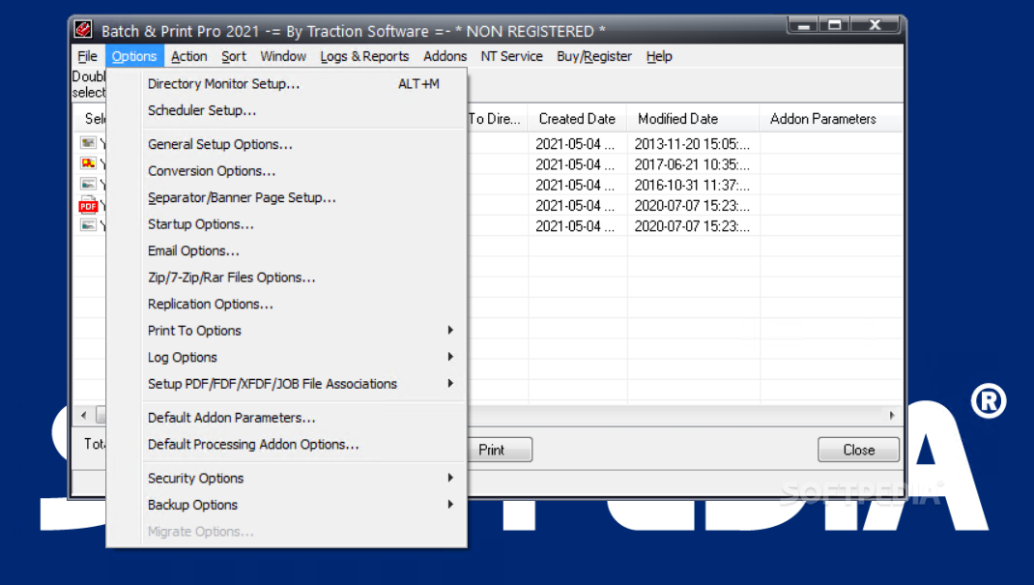Expand the Security Options submenu
Screen dimensions: 1034x585
coord(286,479)
